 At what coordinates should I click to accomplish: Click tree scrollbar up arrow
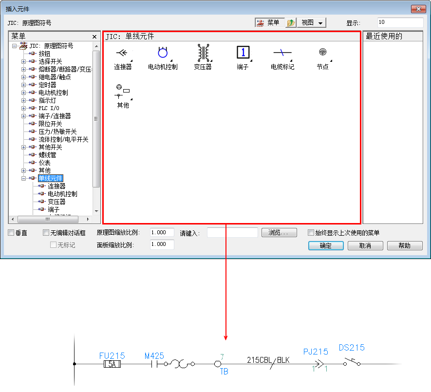click(x=96, y=46)
